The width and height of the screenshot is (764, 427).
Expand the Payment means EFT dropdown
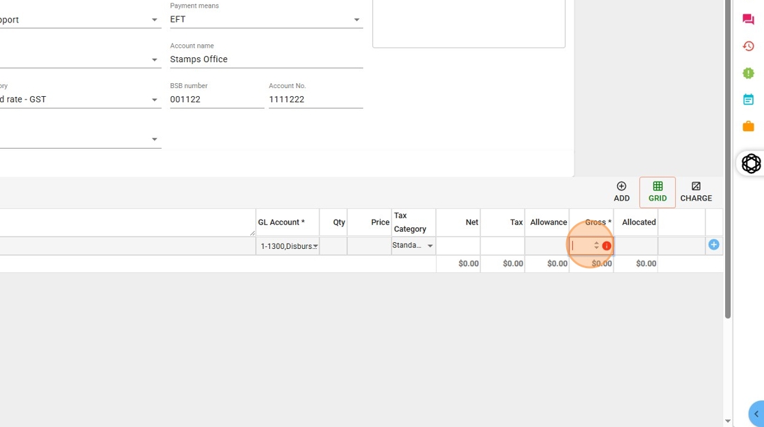coord(356,20)
